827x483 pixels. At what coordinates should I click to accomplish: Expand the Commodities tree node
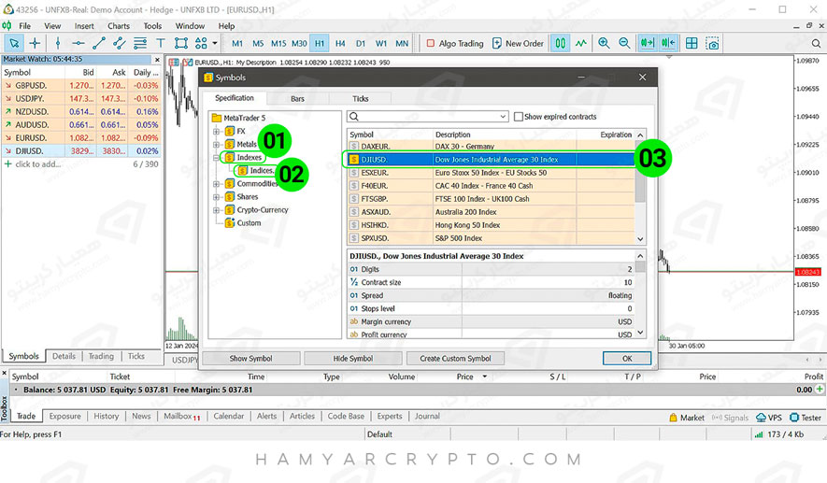pos(217,184)
